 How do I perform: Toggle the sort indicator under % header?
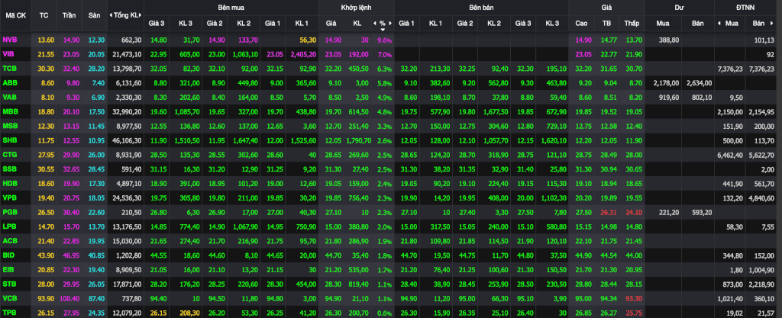[x=383, y=29]
